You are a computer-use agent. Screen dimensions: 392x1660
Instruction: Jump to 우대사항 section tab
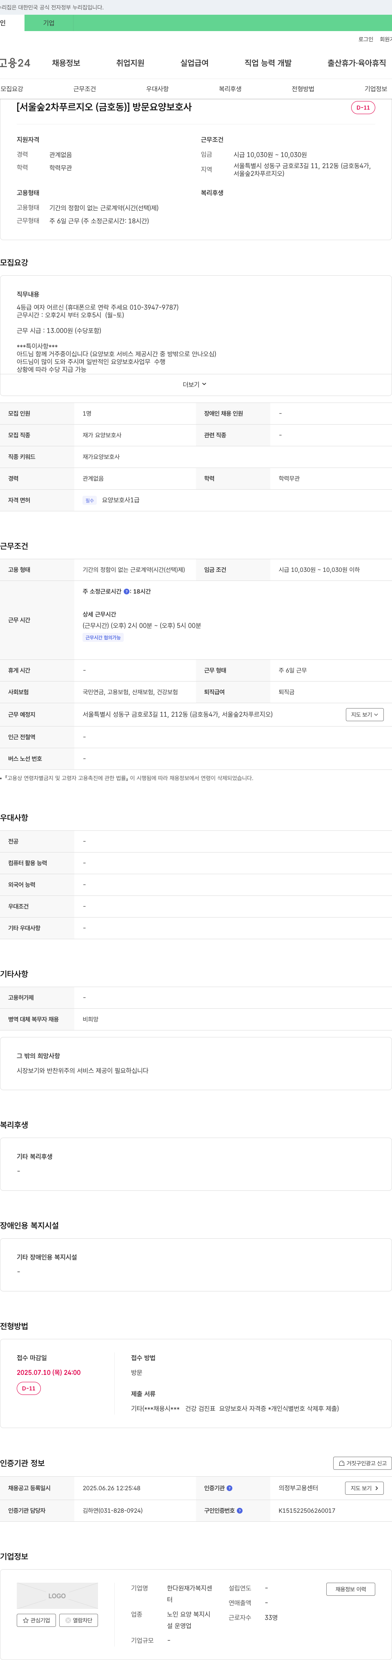(157, 89)
